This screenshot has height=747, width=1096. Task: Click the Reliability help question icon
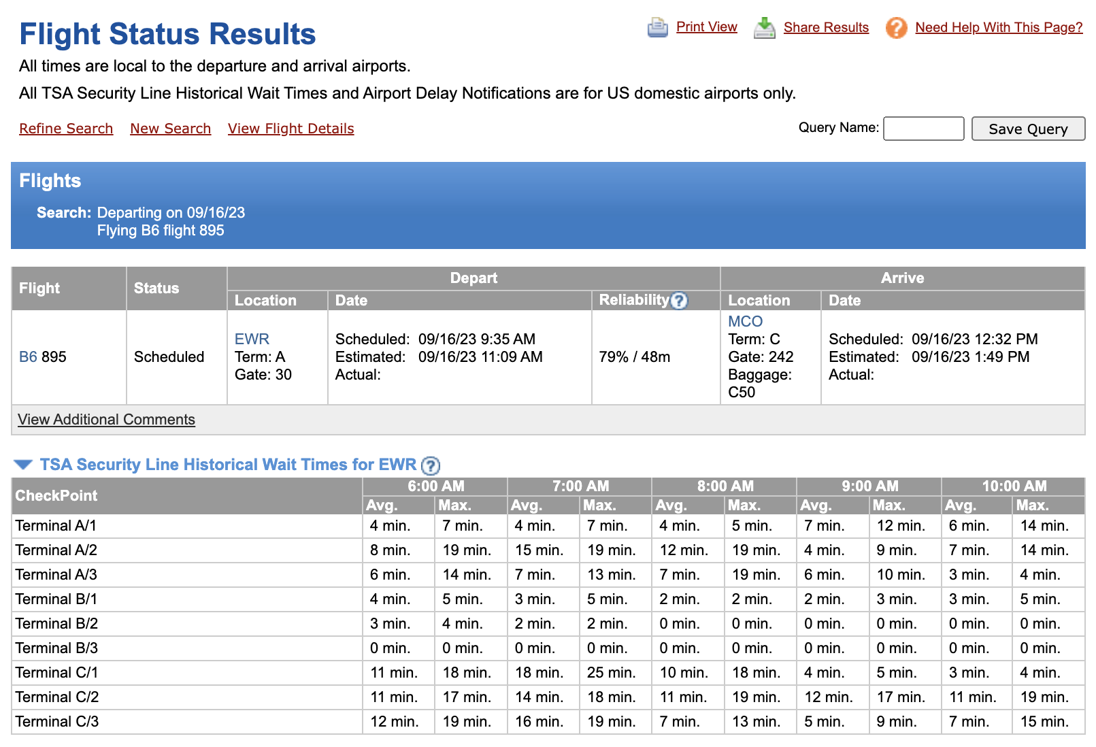pos(679,300)
